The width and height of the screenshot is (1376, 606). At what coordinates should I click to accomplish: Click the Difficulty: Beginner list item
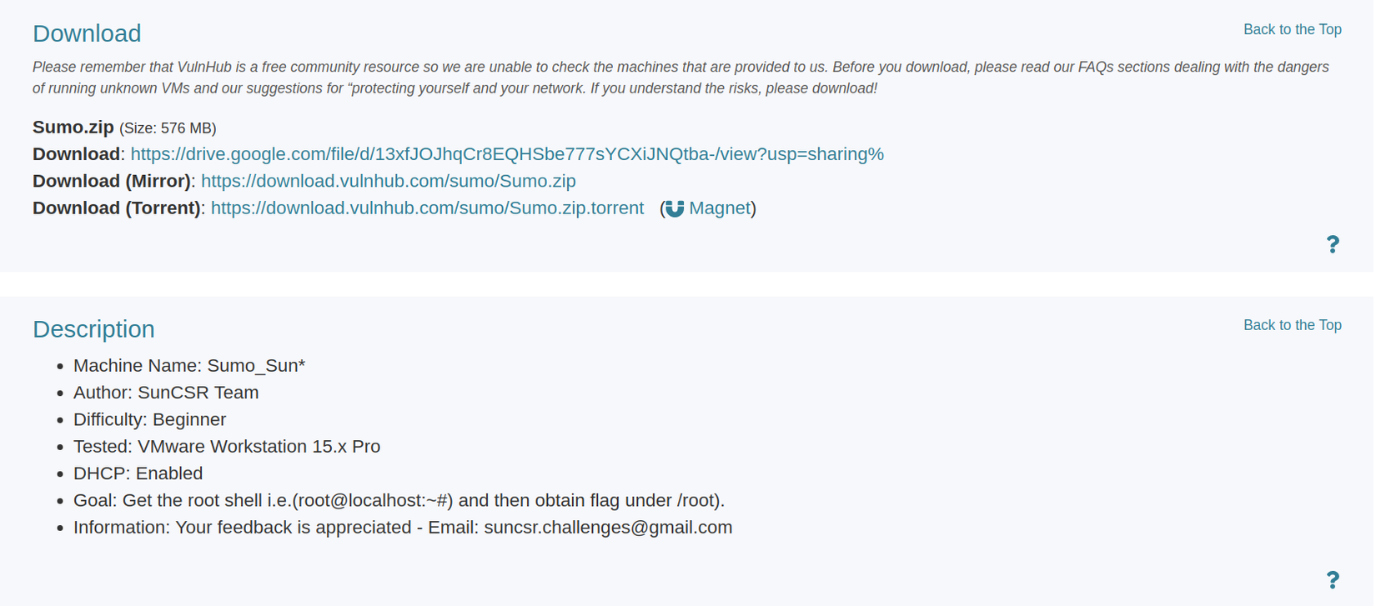click(x=150, y=420)
